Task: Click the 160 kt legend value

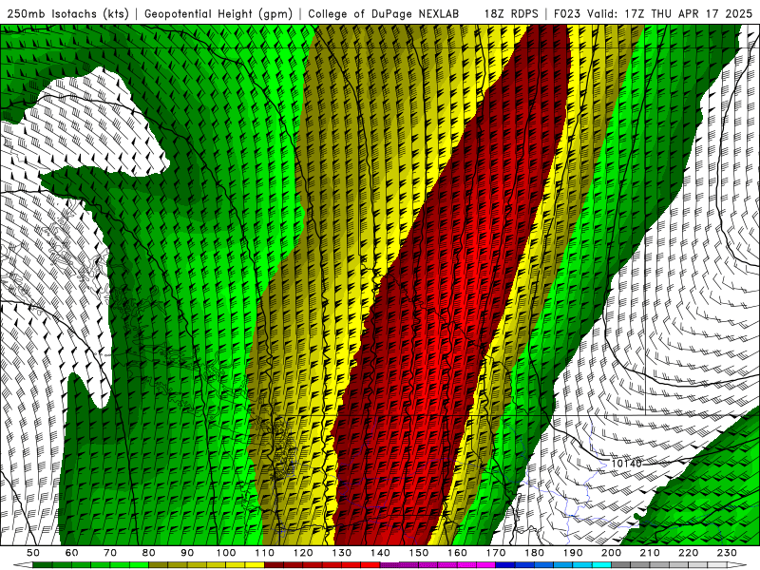Action: point(458,553)
